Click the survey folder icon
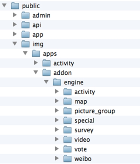Viewport: 140px width, 164px height. 68,130
